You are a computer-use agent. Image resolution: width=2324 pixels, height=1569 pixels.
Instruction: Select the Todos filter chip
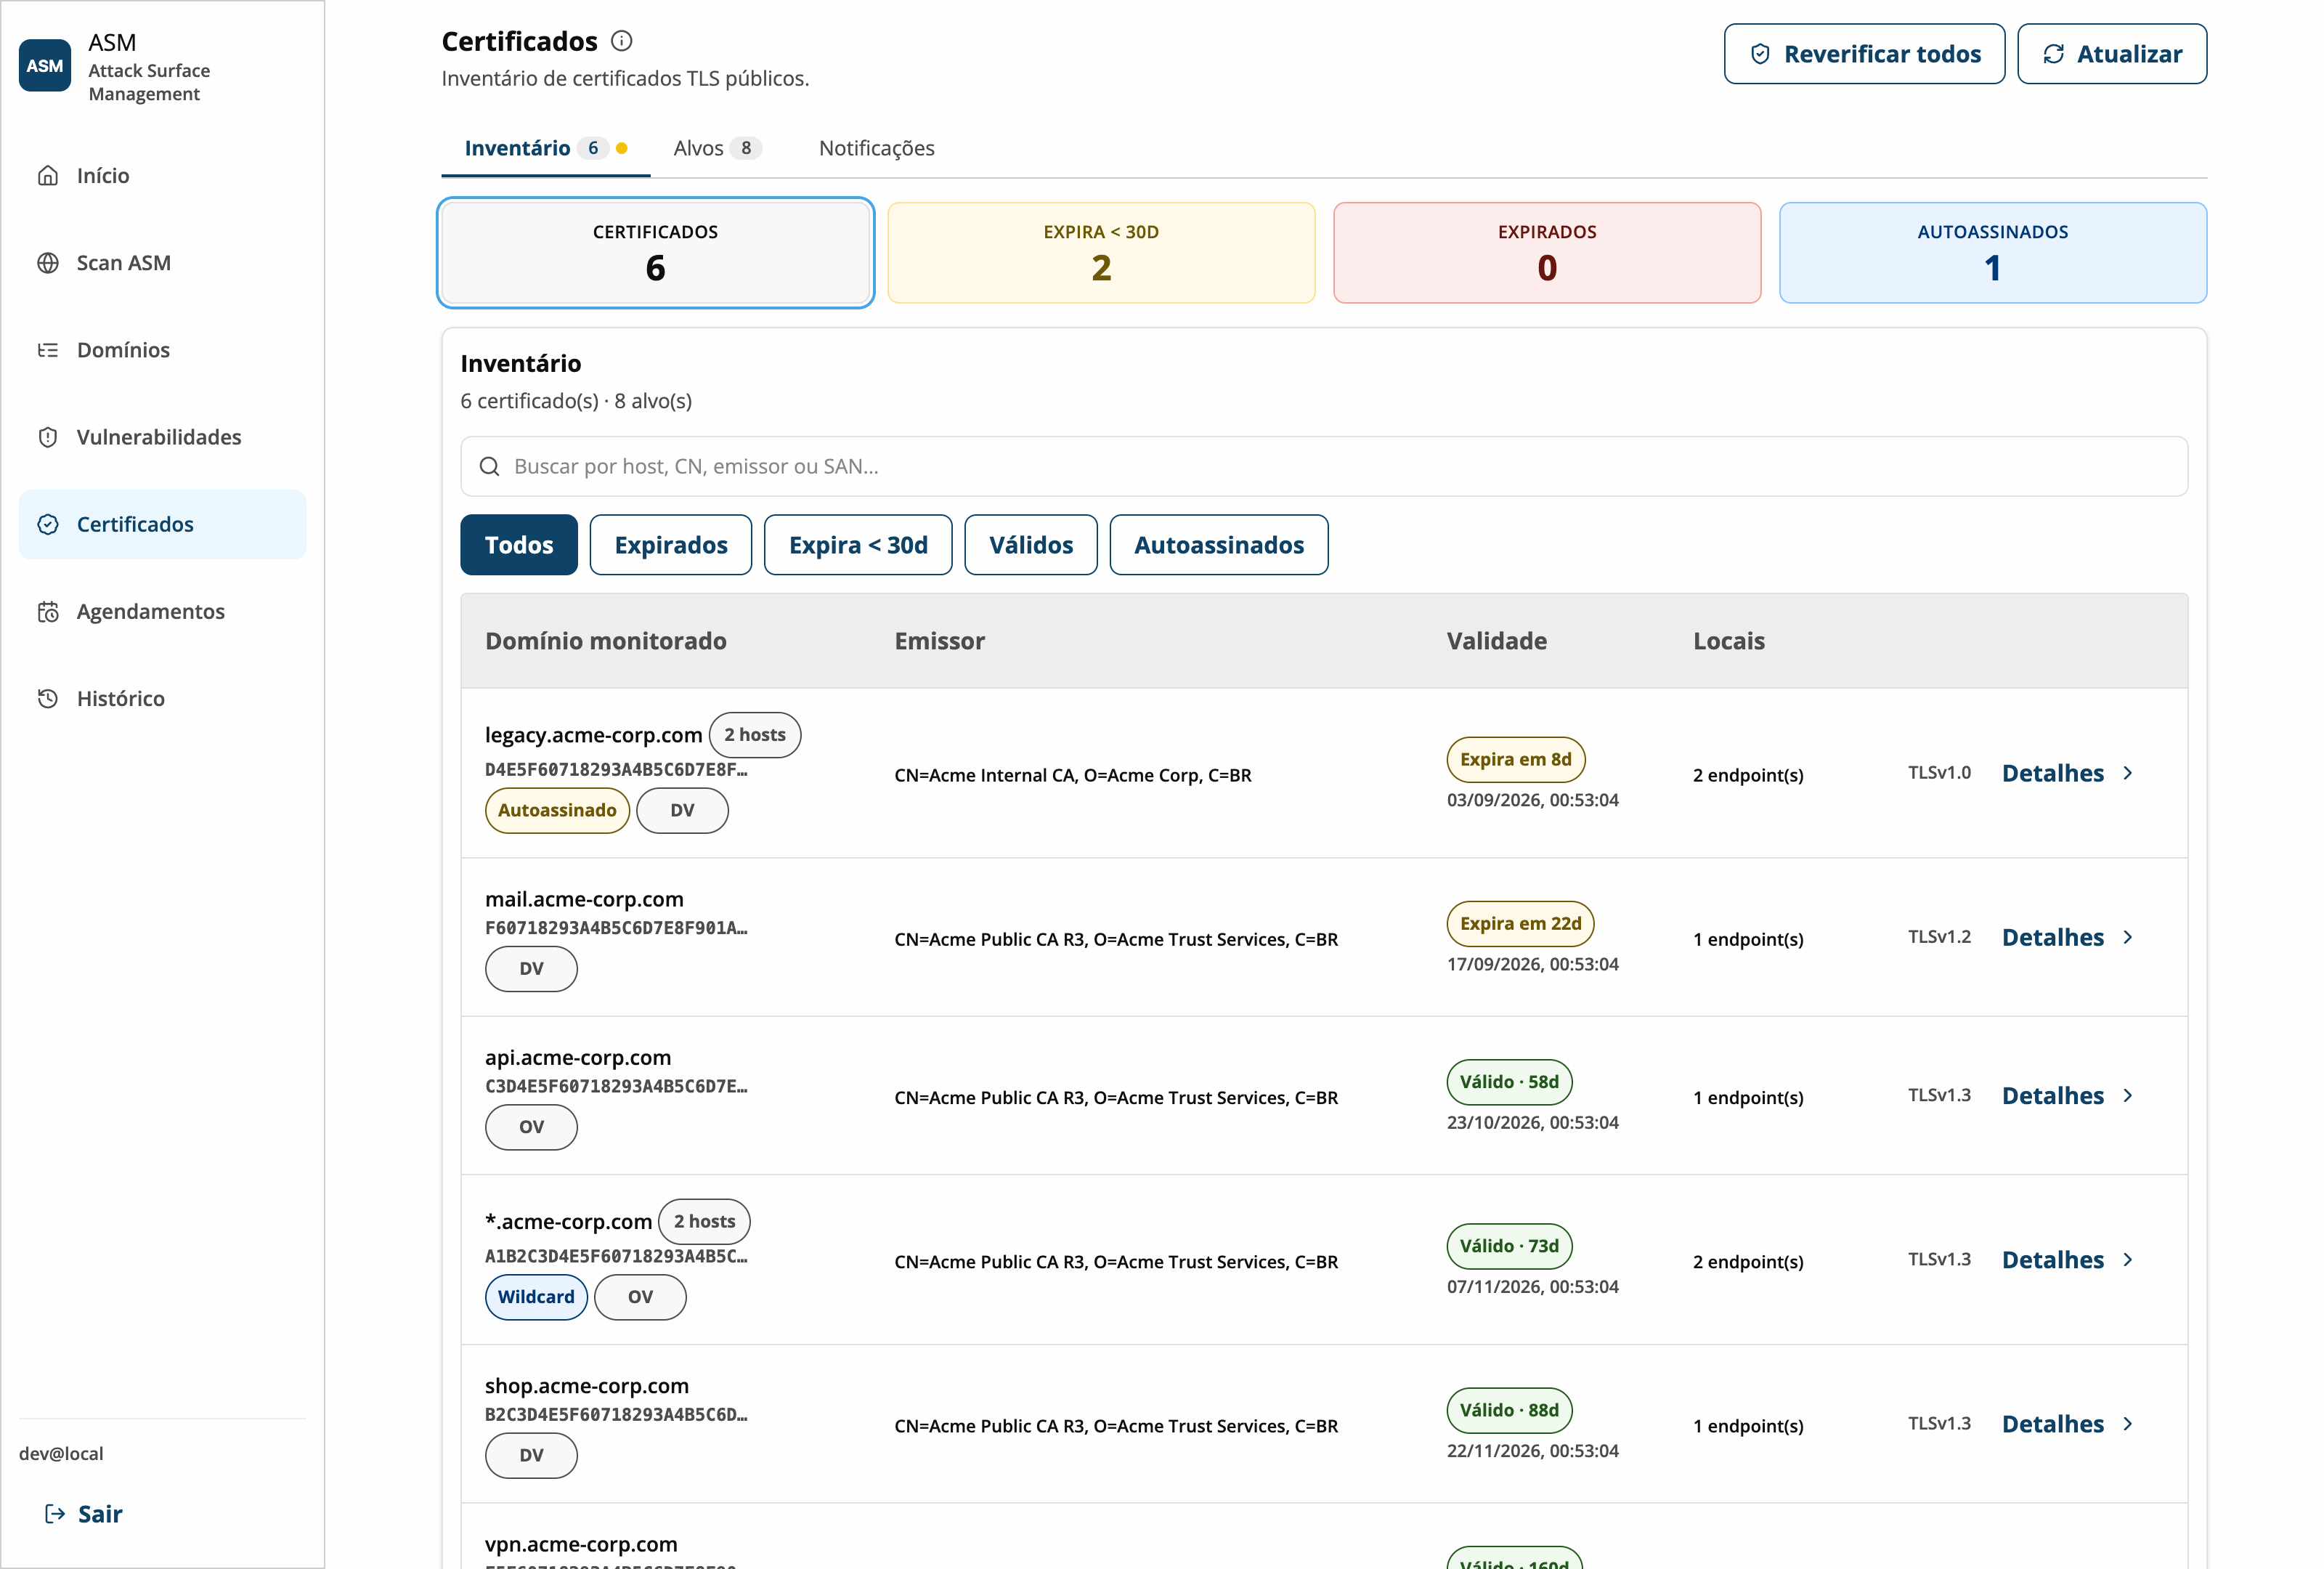coord(519,545)
